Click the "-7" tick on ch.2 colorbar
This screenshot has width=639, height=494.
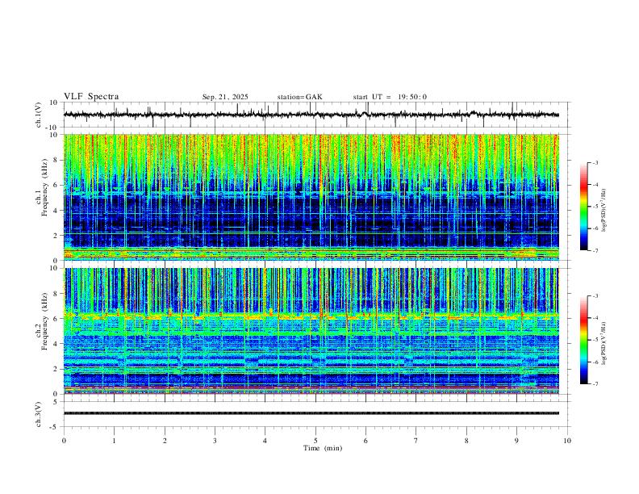click(595, 384)
